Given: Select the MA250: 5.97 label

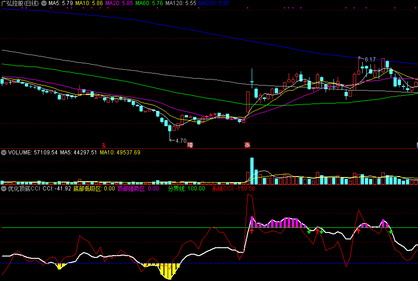Looking at the screenshot, I should click(214, 4).
